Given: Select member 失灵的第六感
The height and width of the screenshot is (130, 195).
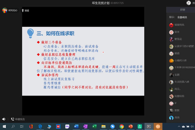Looking at the screenshot, I should [182, 82].
